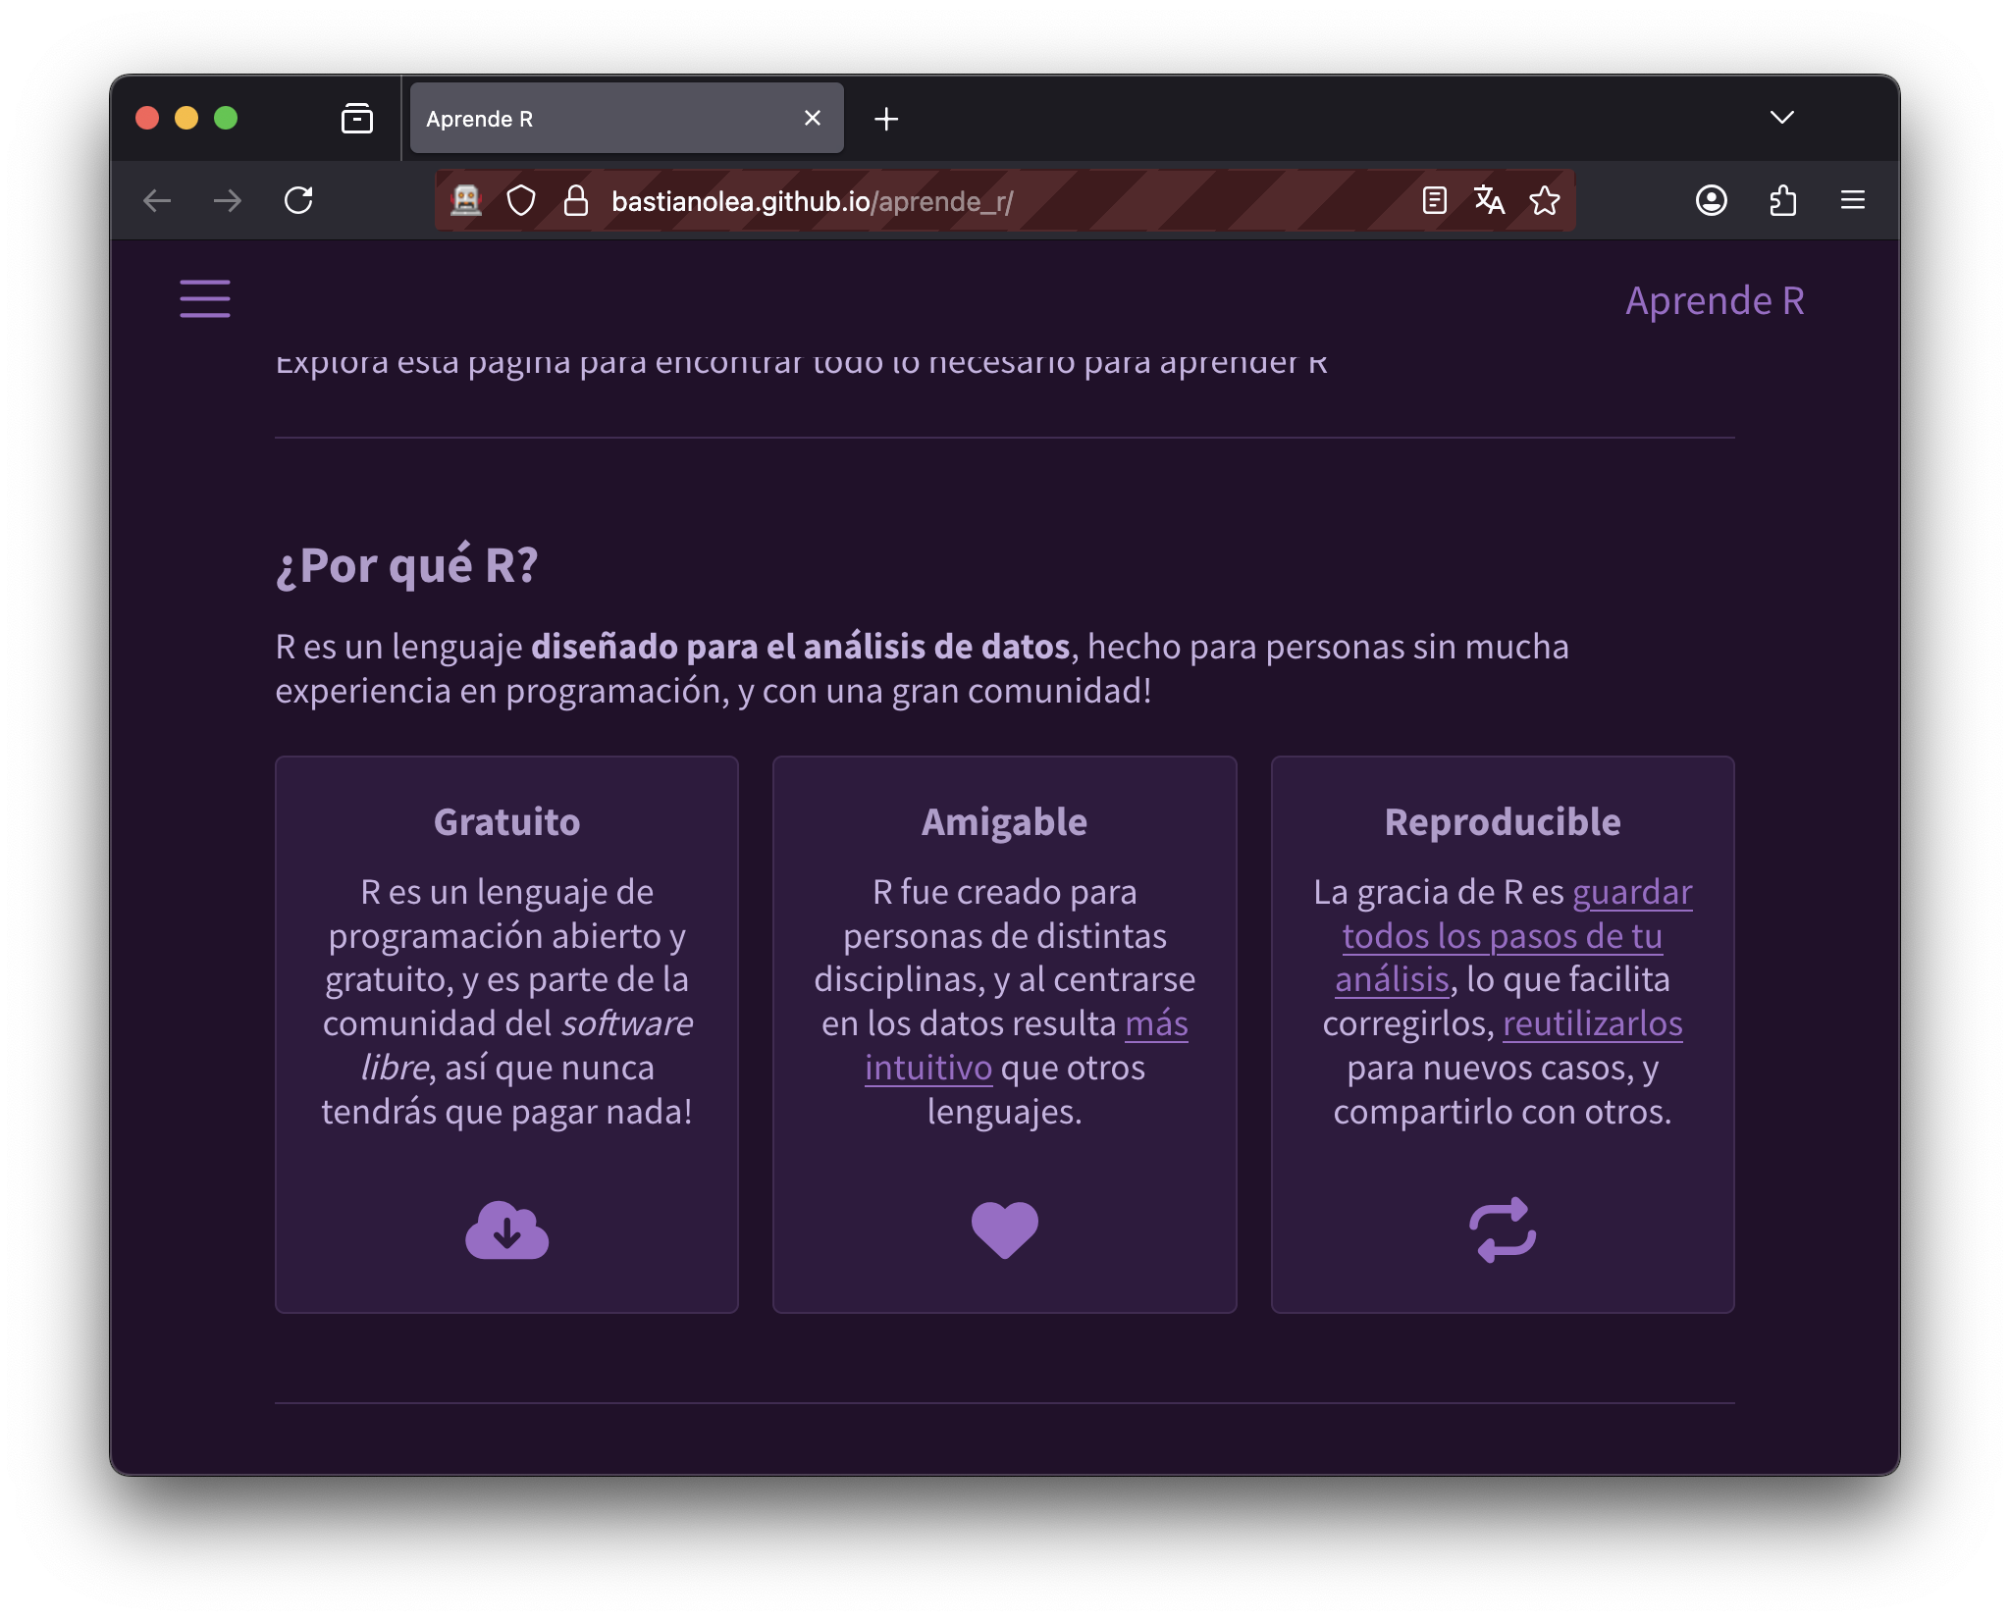Click the cloud download icon under Gratuito
This screenshot has width=2010, height=1621.
[506, 1230]
